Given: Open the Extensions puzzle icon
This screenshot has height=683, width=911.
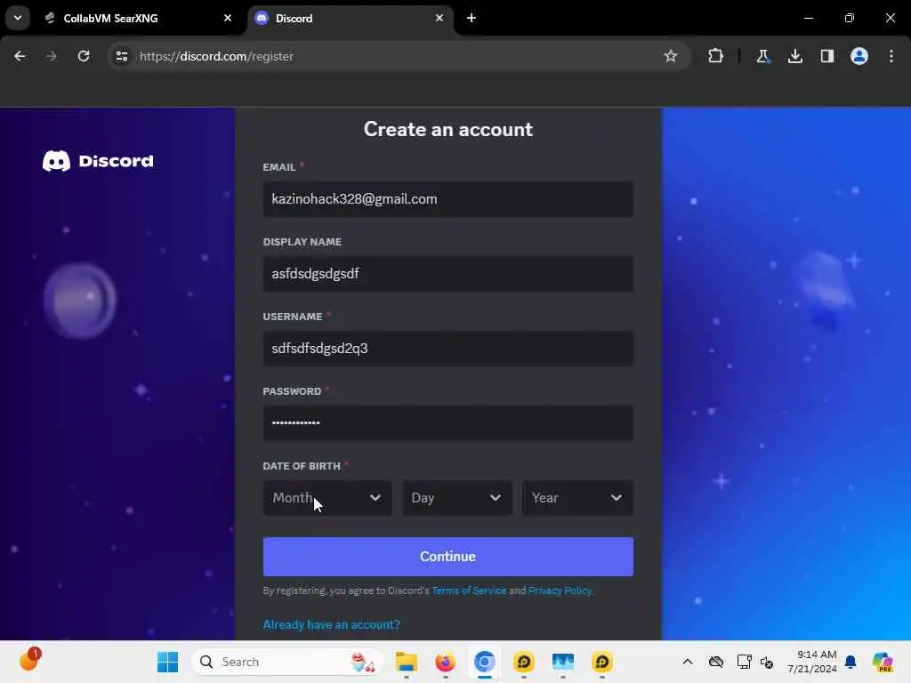Looking at the screenshot, I should pyautogui.click(x=716, y=56).
